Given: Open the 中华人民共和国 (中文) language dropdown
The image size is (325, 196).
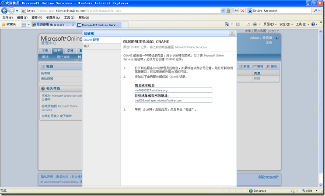Looking at the screenshot, I should click(262, 31).
